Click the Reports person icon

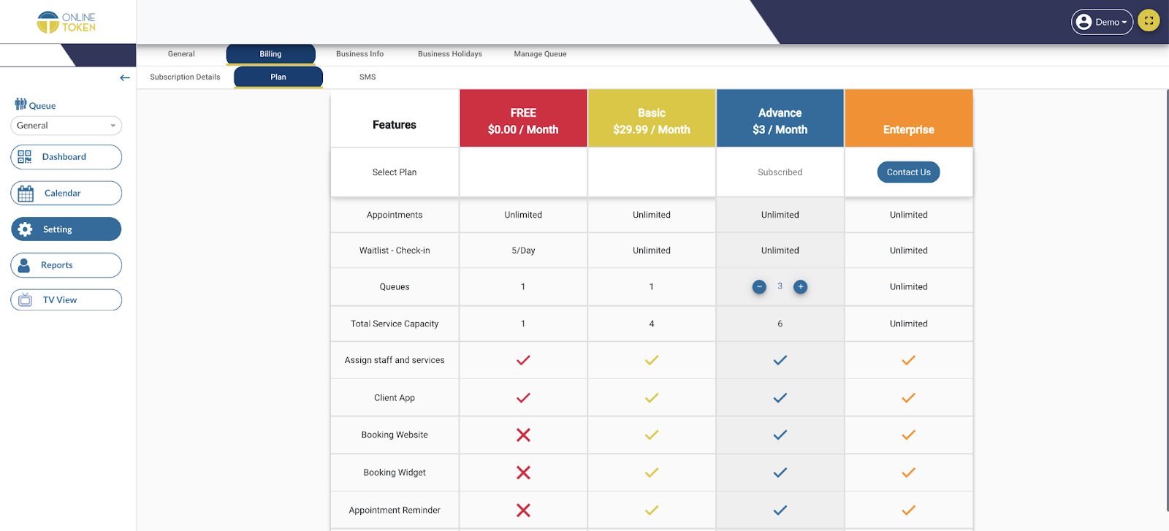click(24, 265)
